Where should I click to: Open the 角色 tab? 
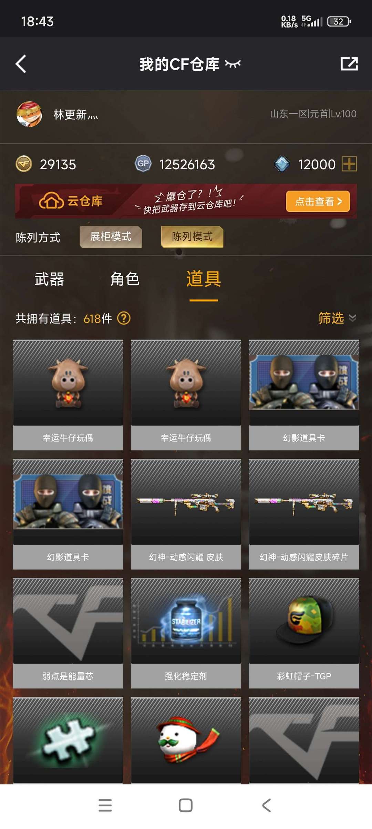[x=125, y=279]
